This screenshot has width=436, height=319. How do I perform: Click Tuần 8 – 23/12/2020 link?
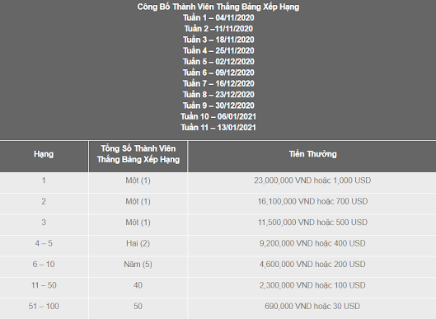point(218,95)
